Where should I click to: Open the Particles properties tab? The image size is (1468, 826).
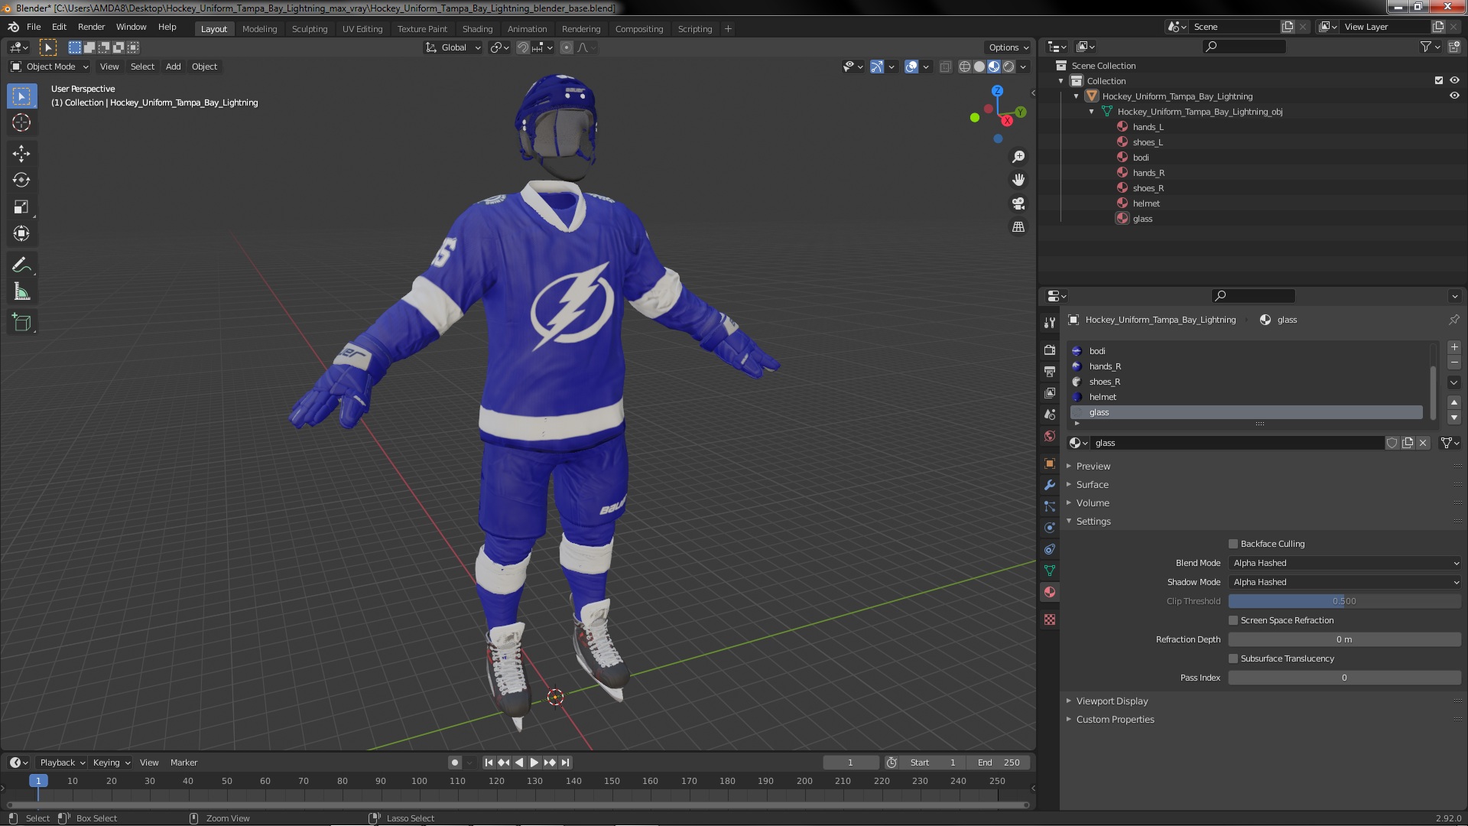coord(1050,506)
